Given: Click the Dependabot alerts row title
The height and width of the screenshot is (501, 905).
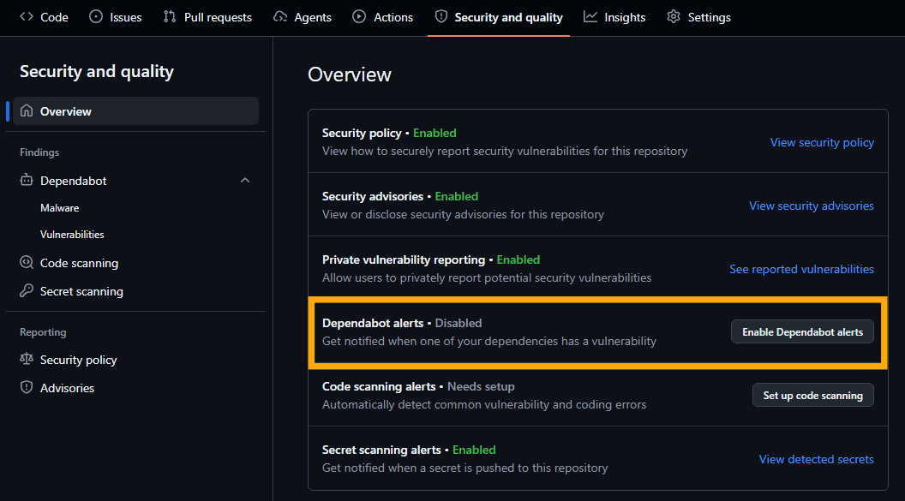Looking at the screenshot, I should tap(372, 324).
